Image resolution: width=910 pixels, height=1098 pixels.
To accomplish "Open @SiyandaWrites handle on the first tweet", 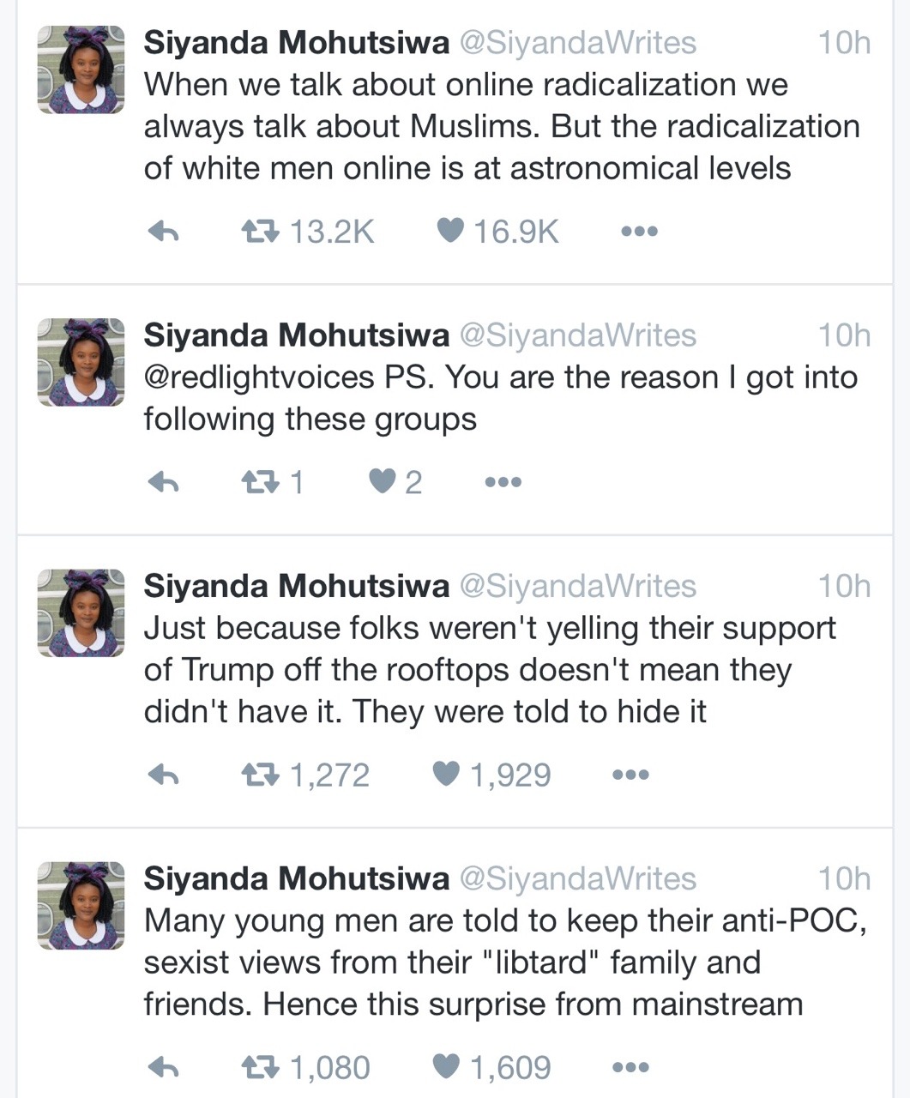I will (x=578, y=43).
